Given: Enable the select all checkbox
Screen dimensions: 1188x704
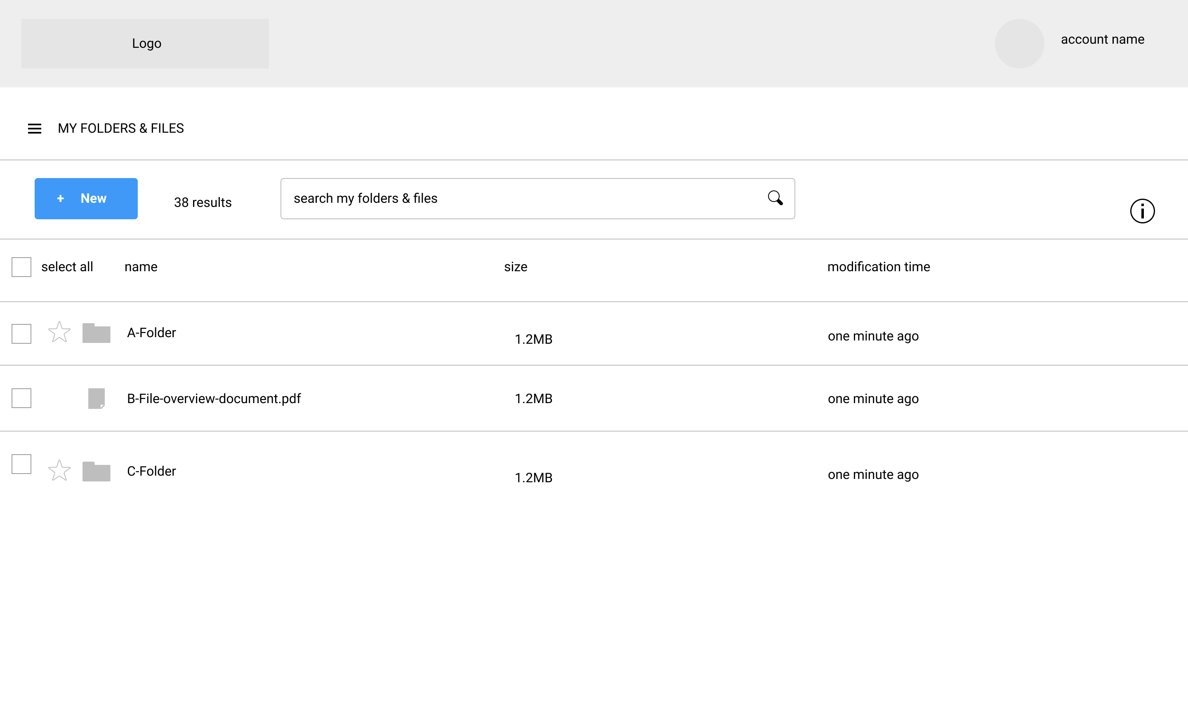Looking at the screenshot, I should [x=21, y=267].
